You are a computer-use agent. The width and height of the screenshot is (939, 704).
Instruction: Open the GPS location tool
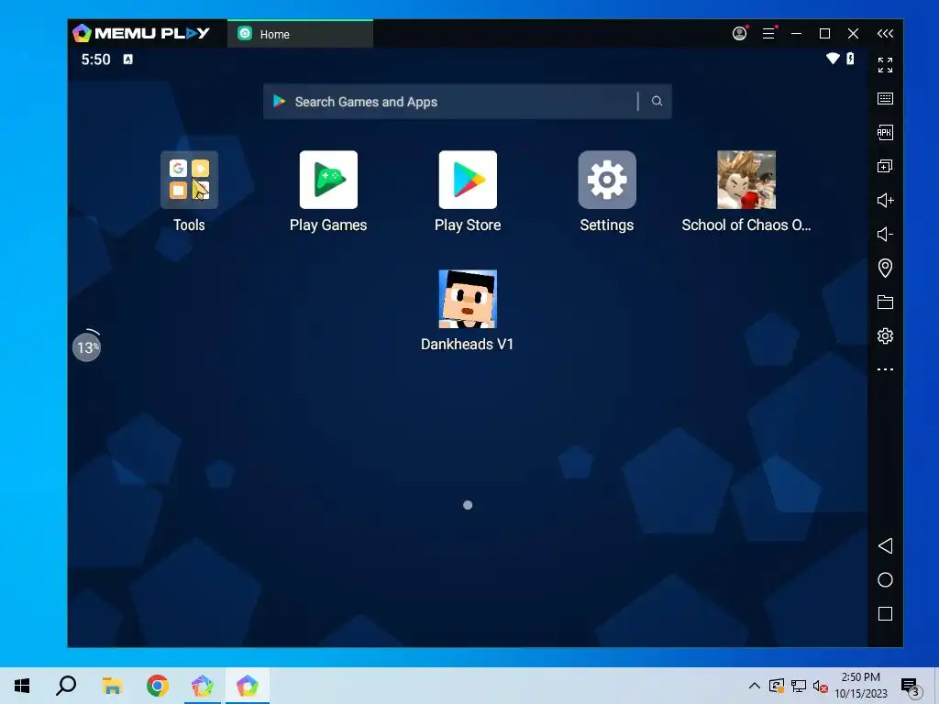(x=885, y=268)
